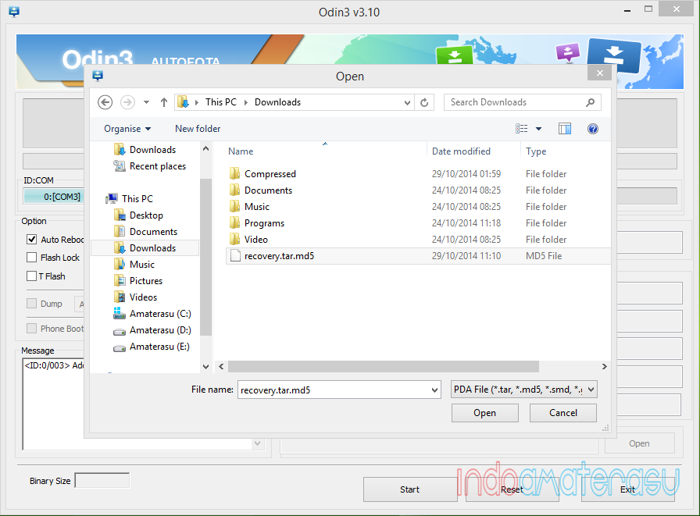Click the Start button in Odin3
Image resolution: width=700 pixels, height=516 pixels.
pos(410,489)
